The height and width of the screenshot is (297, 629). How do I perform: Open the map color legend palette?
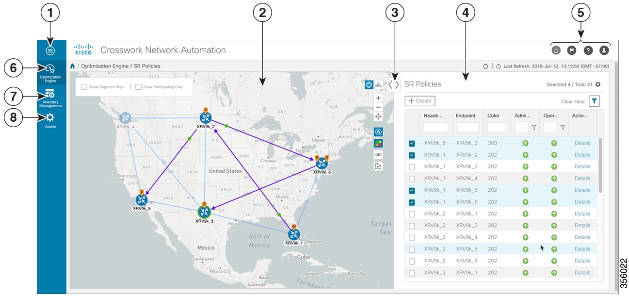pos(378,142)
